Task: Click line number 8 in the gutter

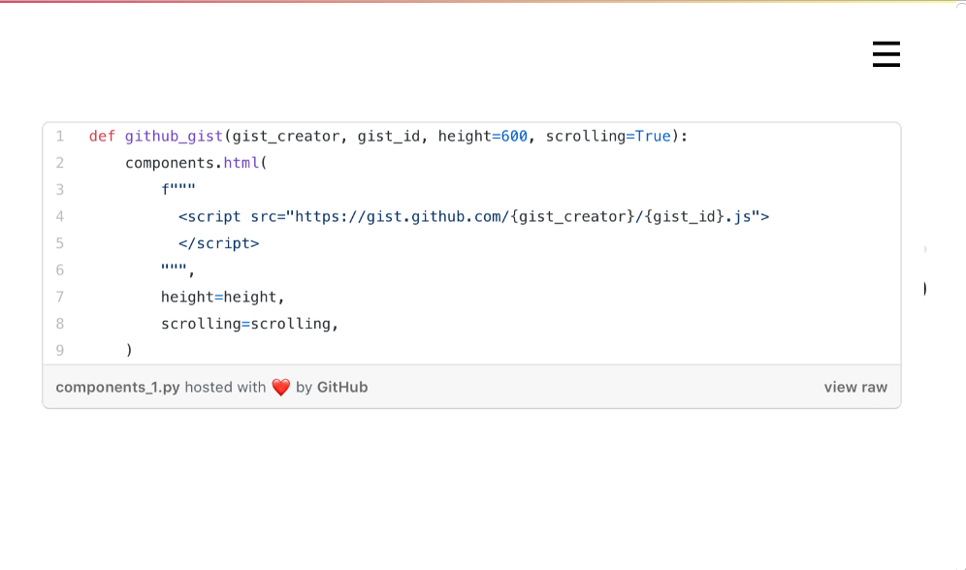Action: tap(60, 324)
